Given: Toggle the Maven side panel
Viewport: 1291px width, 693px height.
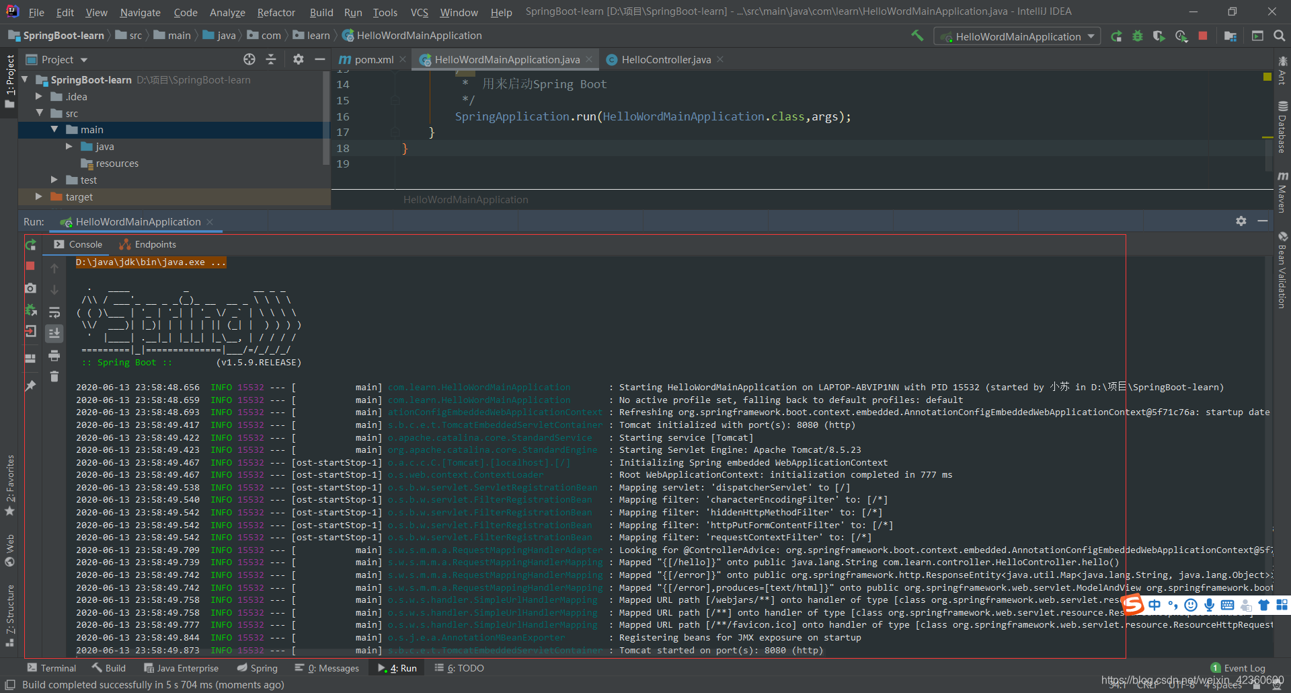Looking at the screenshot, I should click(x=1282, y=192).
